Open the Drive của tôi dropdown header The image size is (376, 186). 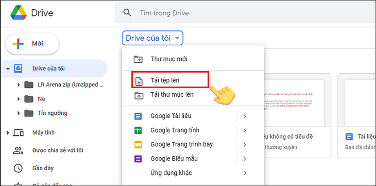click(x=153, y=38)
